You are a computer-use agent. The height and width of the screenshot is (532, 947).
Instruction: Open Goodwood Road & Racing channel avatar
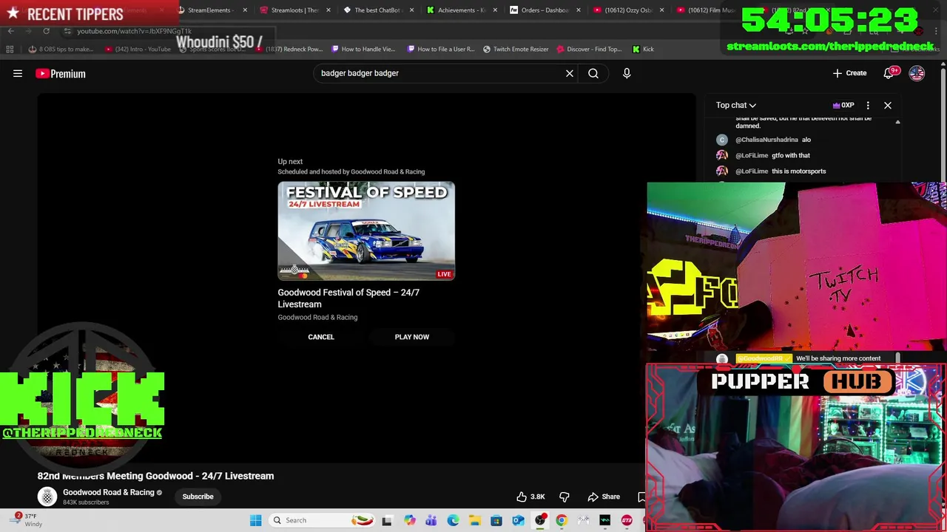[47, 497]
